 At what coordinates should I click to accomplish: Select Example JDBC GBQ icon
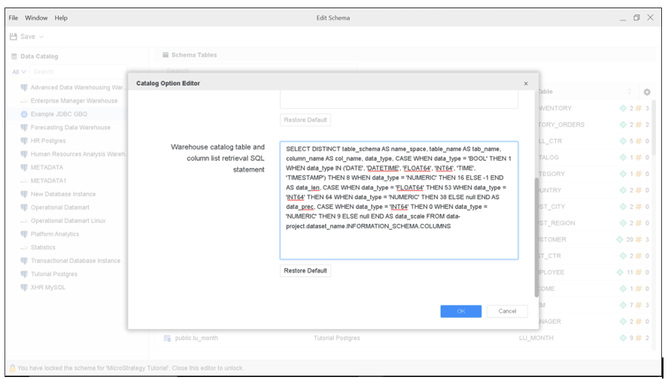(24, 114)
